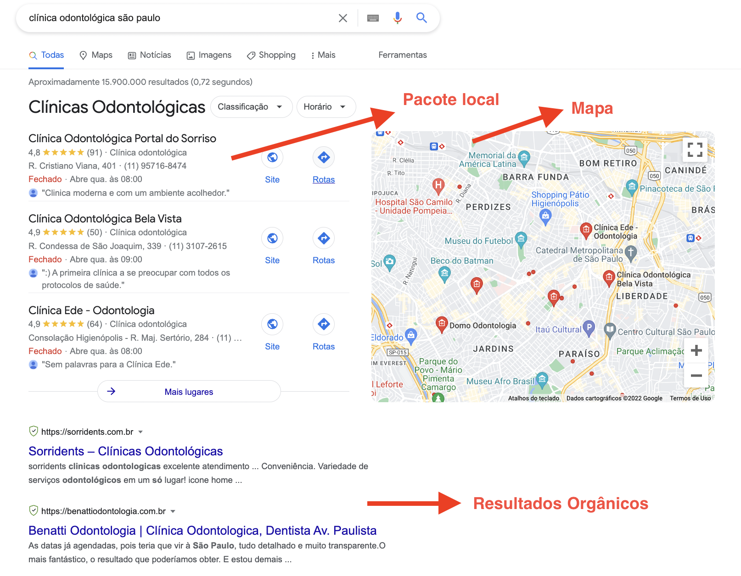
Task: Submit search with the magnifier icon
Action: tap(421, 18)
